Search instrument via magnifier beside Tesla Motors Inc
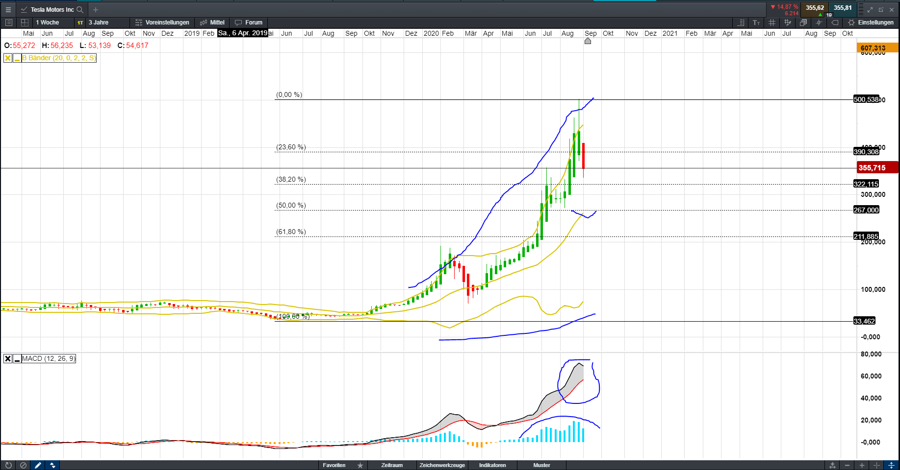The height and width of the screenshot is (470, 900). 80,9
